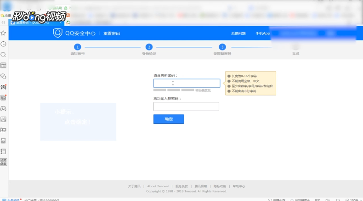Click step 3 设置新密码 circle

(x=222, y=47)
